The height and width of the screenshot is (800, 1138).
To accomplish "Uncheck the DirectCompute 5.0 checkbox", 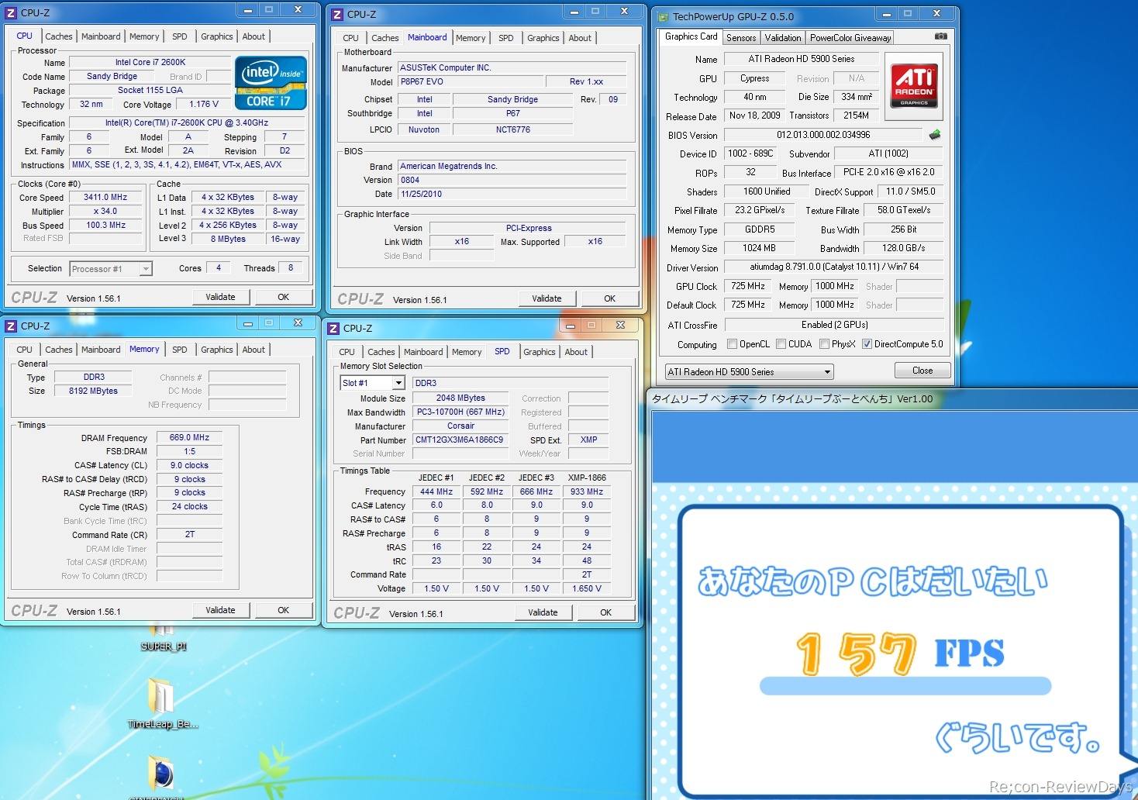I will (867, 344).
